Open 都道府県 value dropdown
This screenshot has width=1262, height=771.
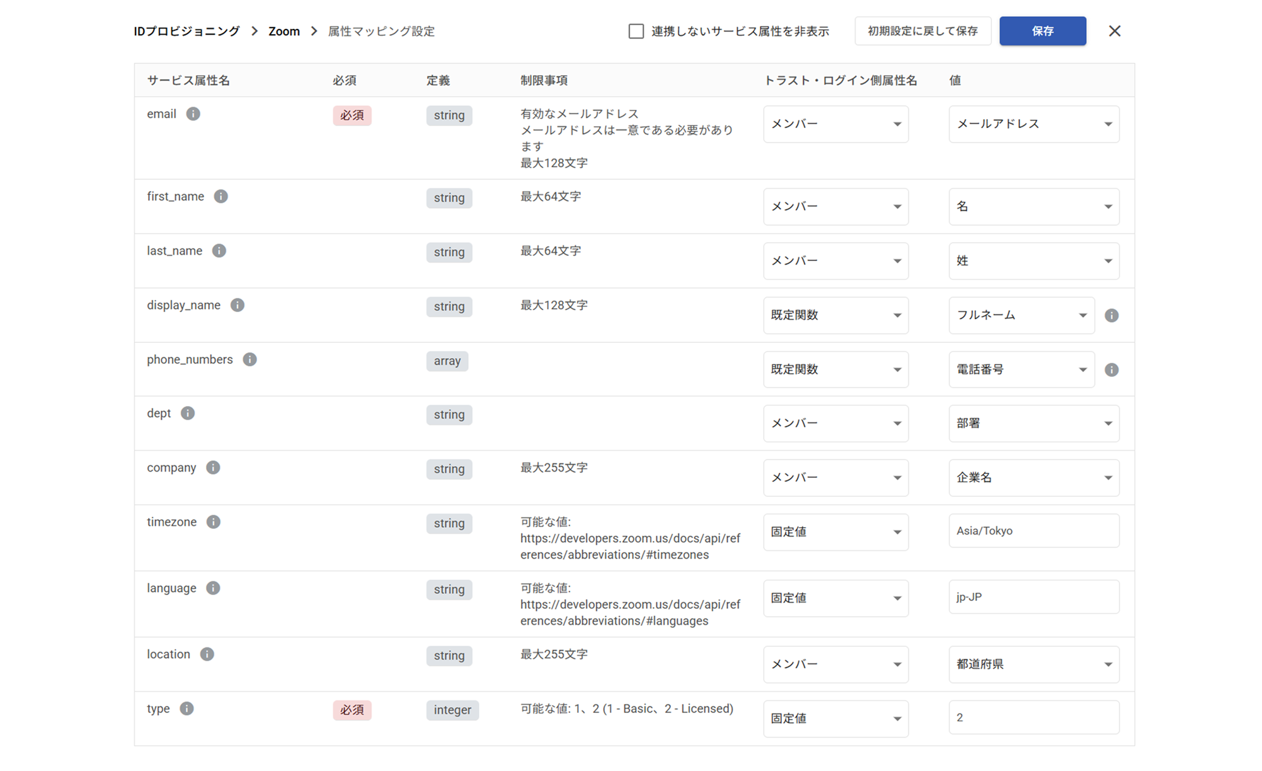click(1034, 664)
